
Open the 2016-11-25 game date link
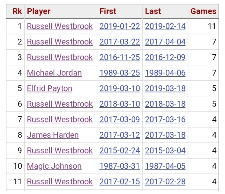point(120,57)
